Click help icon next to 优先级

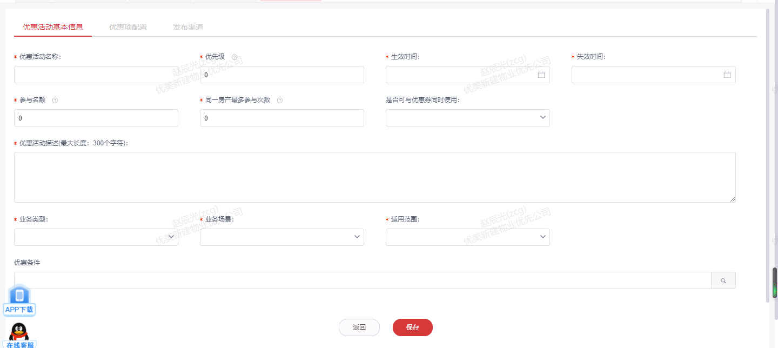click(x=234, y=57)
